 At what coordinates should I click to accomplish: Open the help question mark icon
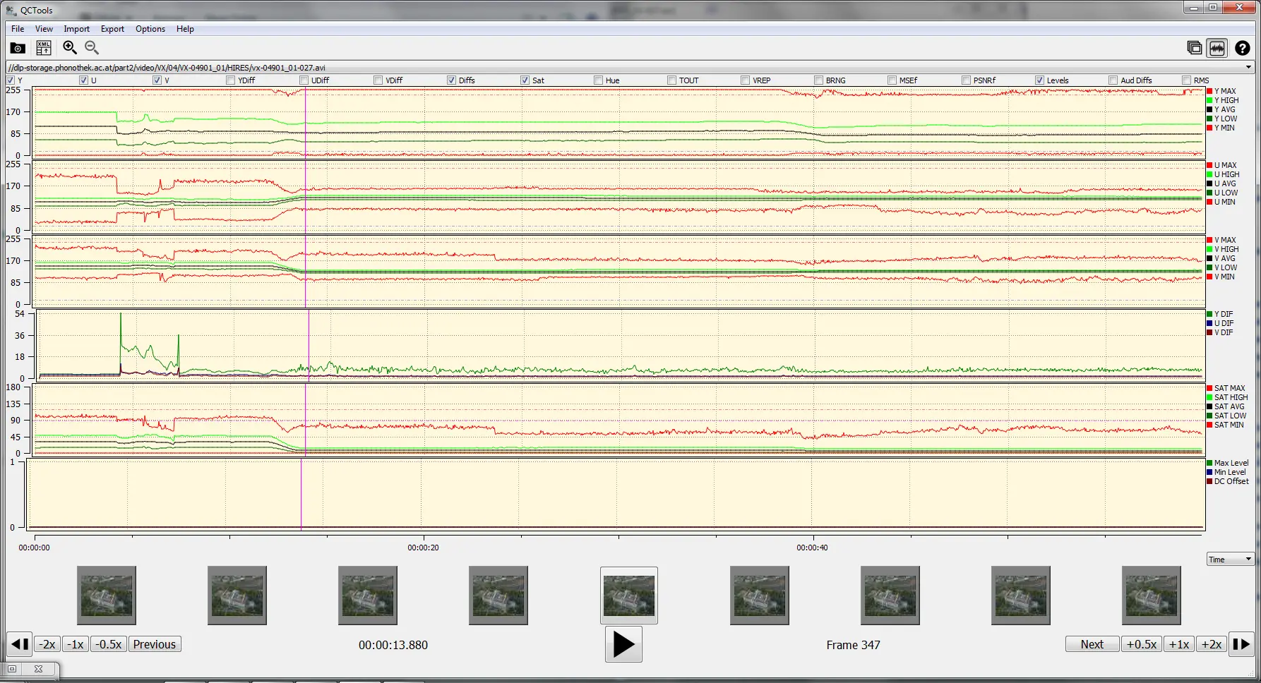(1242, 48)
